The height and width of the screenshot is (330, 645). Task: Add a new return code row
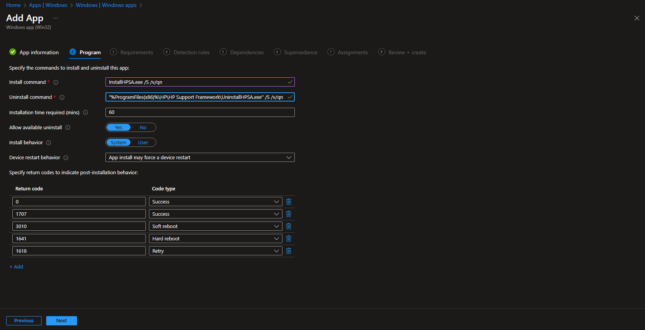click(16, 267)
